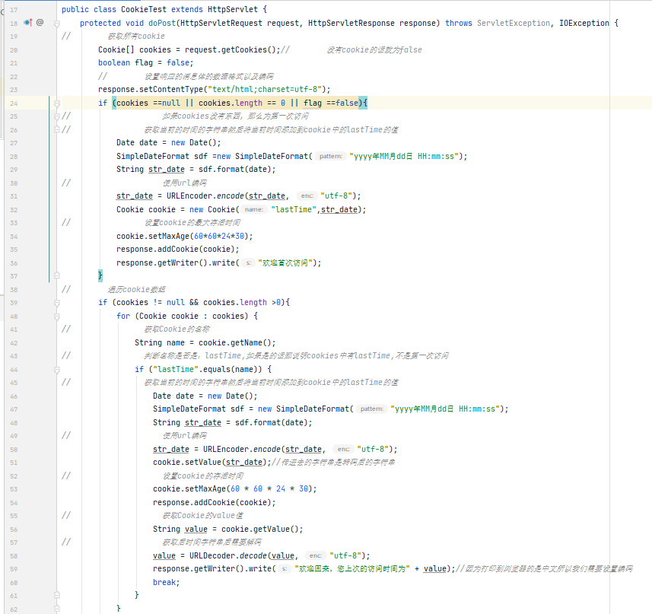Click the "lastTime" string in the new Cookie call
The image size is (652, 614).
[294, 209]
